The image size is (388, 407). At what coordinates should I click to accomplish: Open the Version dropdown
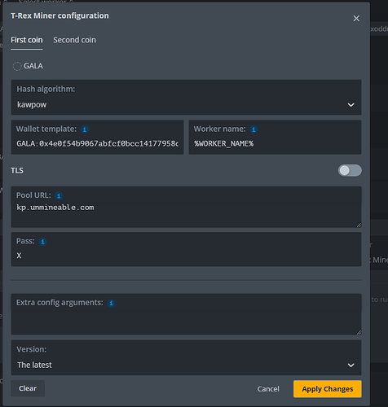tap(186, 357)
